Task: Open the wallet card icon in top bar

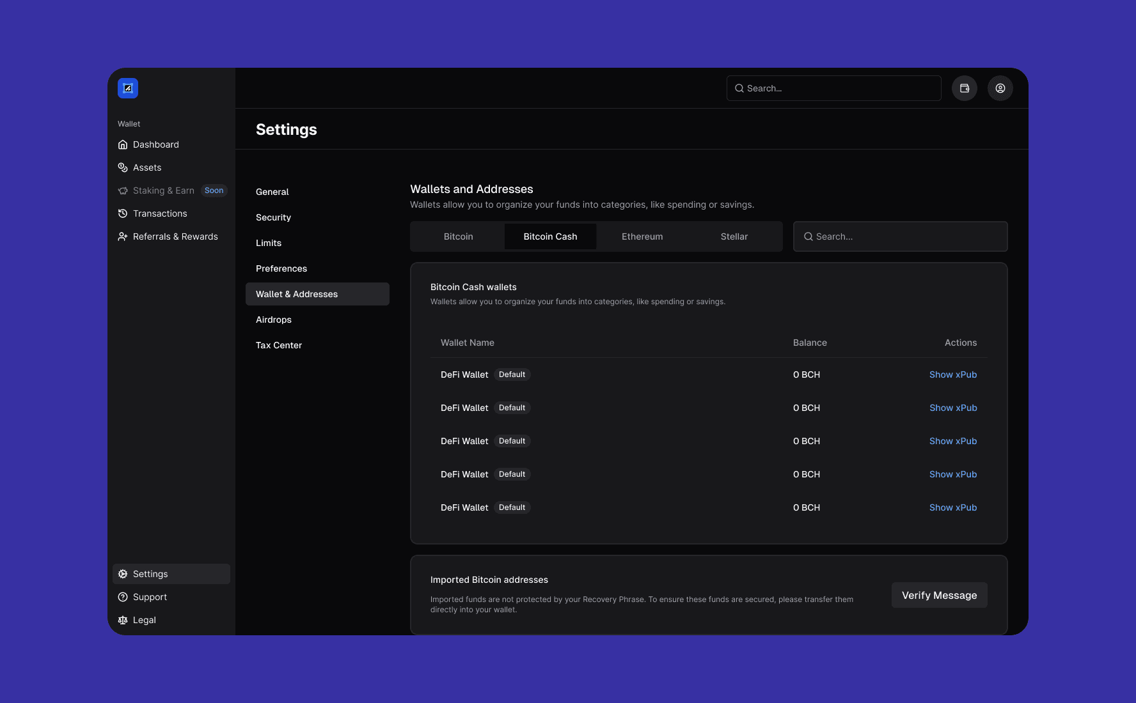Action: point(965,88)
